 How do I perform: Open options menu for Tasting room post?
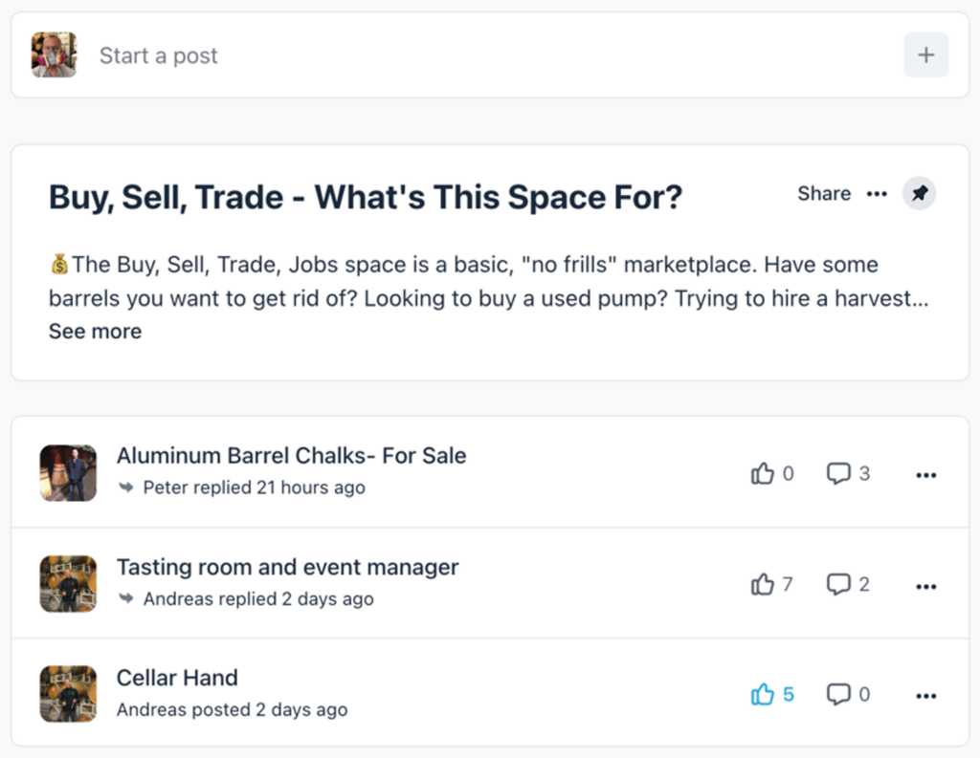click(x=925, y=586)
